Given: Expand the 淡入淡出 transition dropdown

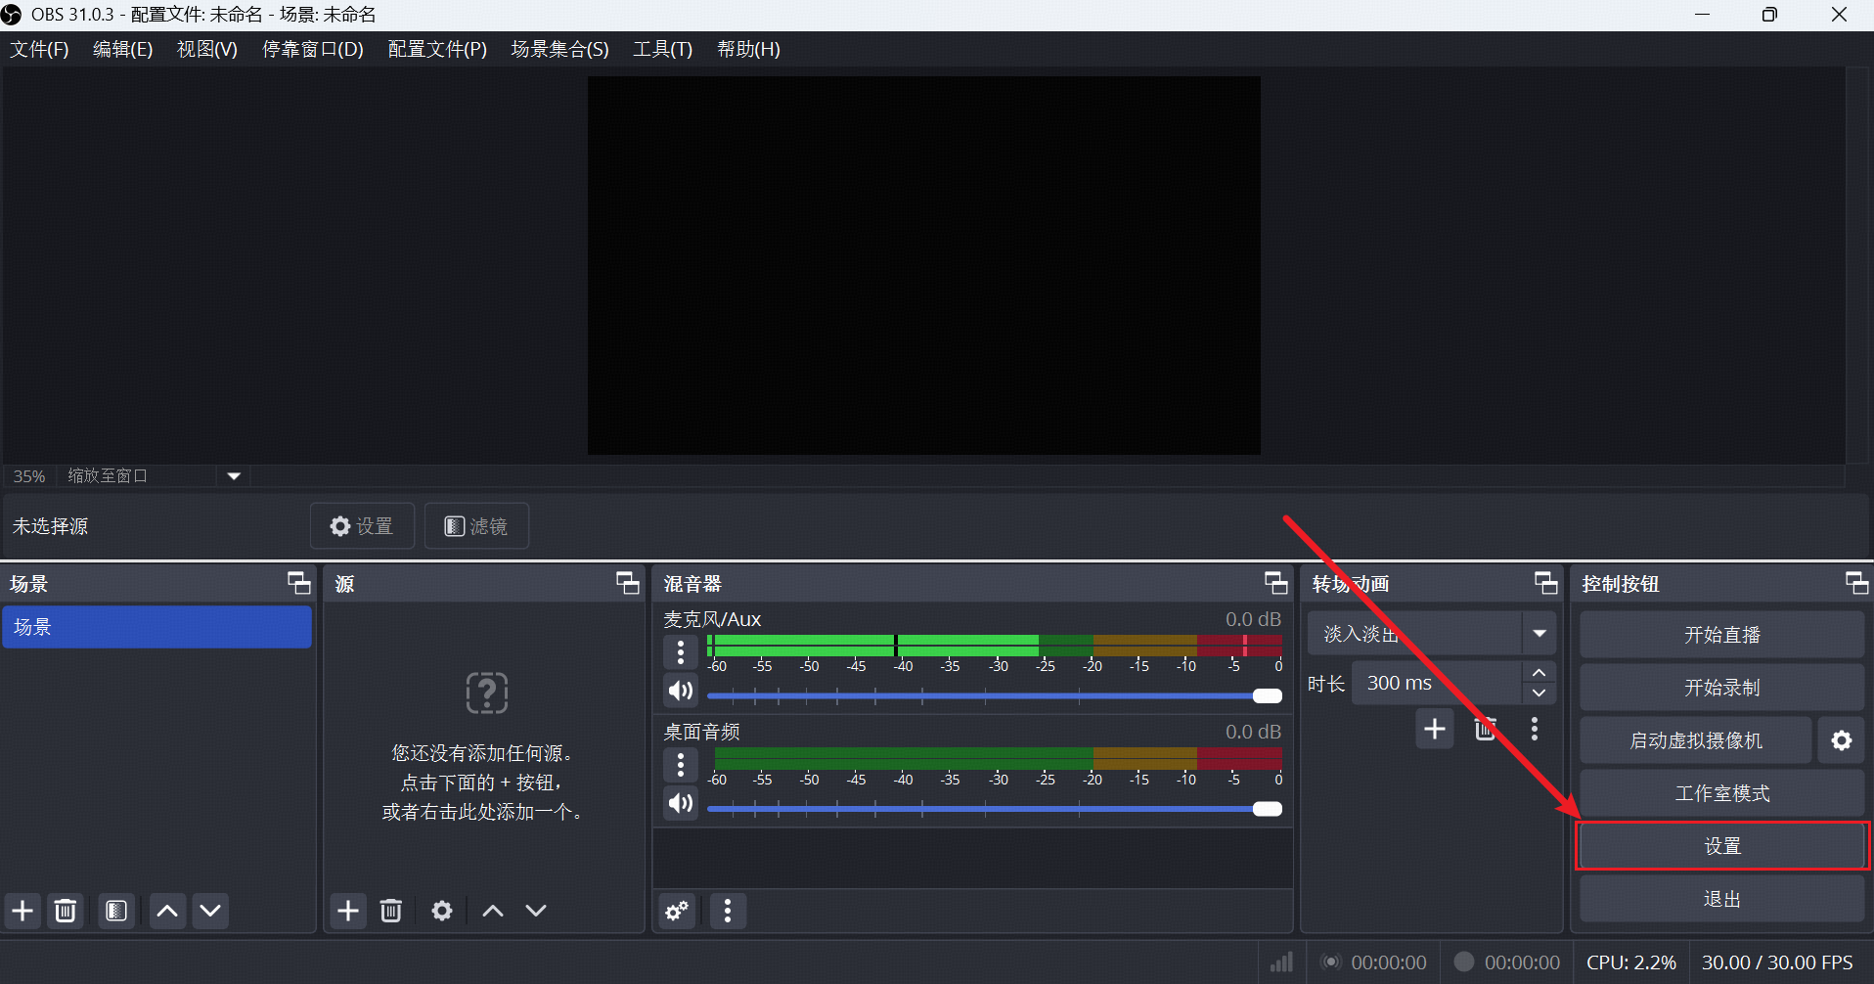Looking at the screenshot, I should [x=1539, y=634].
